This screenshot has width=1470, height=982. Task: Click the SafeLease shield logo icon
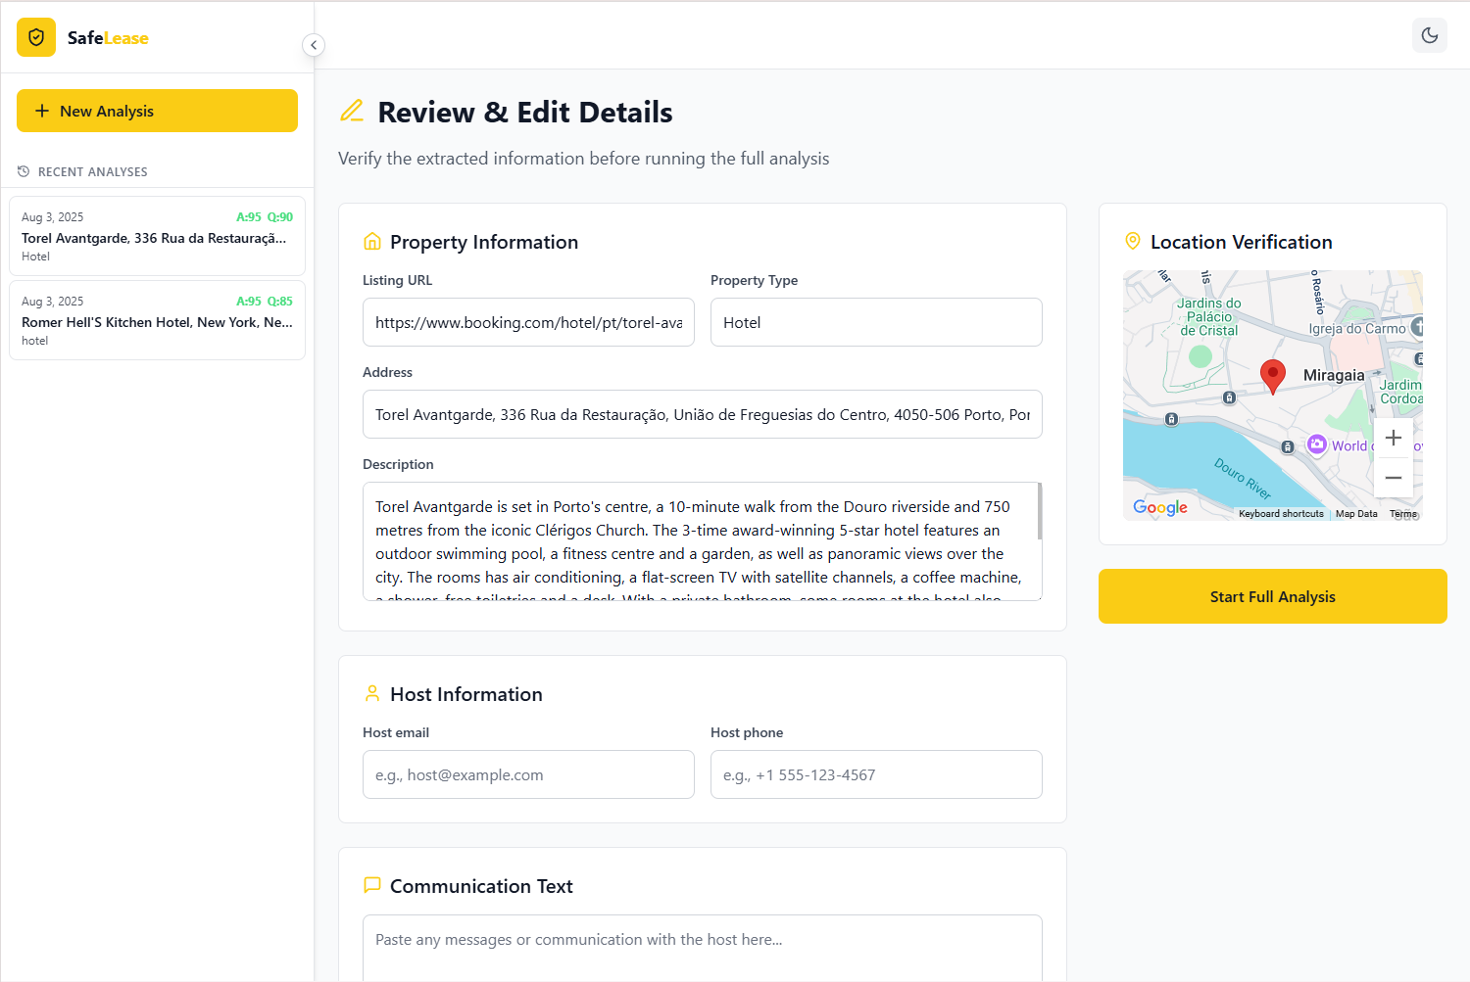pyautogui.click(x=36, y=37)
